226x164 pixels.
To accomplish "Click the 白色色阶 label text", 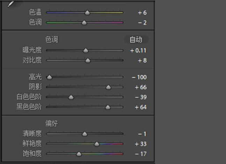I will coord(29,97).
